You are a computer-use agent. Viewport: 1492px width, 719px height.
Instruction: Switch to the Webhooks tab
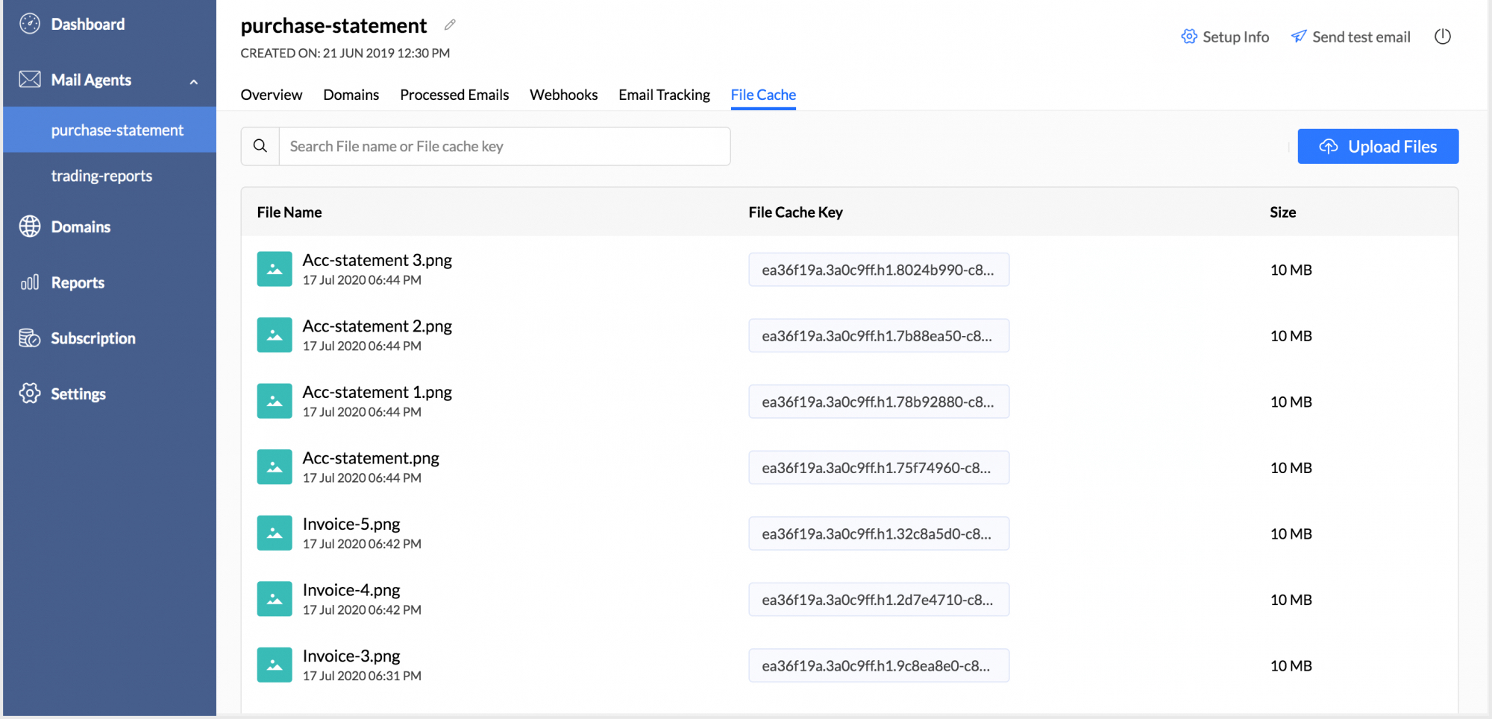(x=563, y=95)
